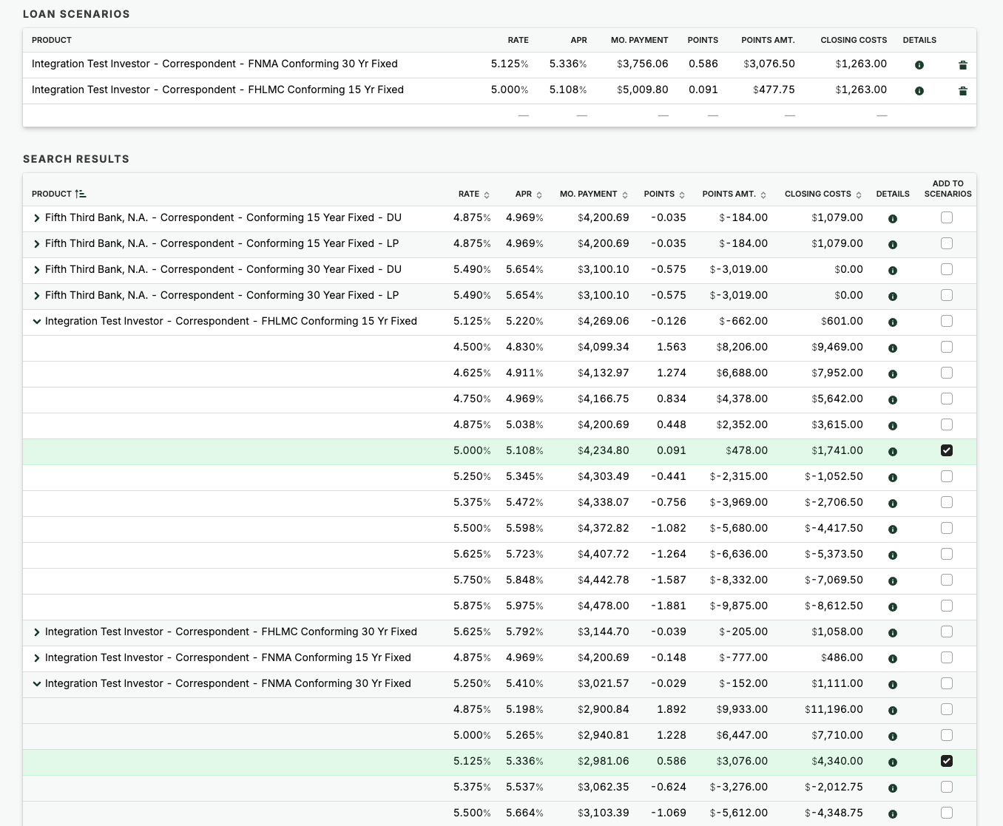The width and height of the screenshot is (1003, 826).
Task: Click the Product column sort icon
Action: [81, 194]
